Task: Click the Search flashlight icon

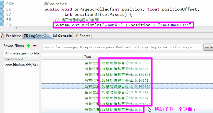Action: [x=76, y=36]
